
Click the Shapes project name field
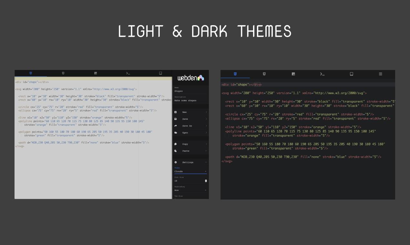tap(190, 91)
